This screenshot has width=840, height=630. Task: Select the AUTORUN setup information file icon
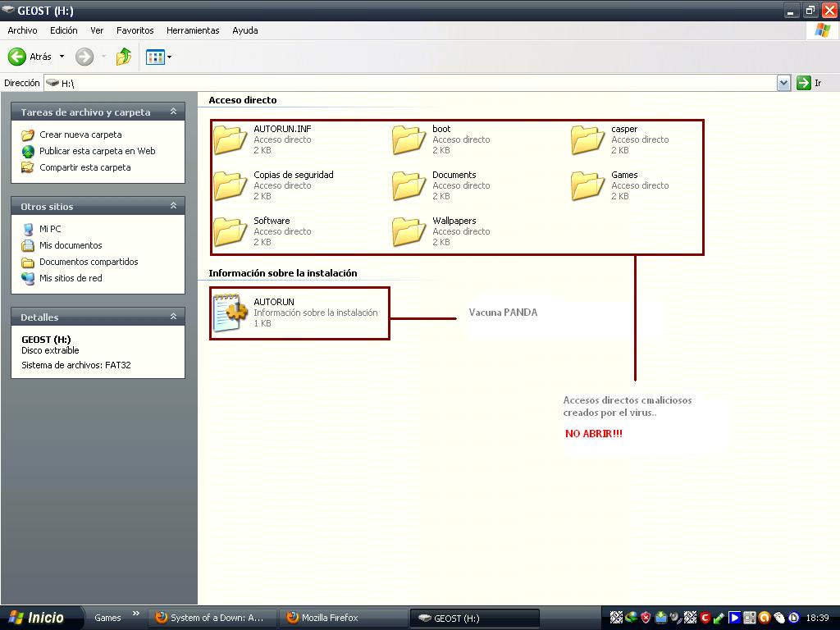(x=231, y=313)
